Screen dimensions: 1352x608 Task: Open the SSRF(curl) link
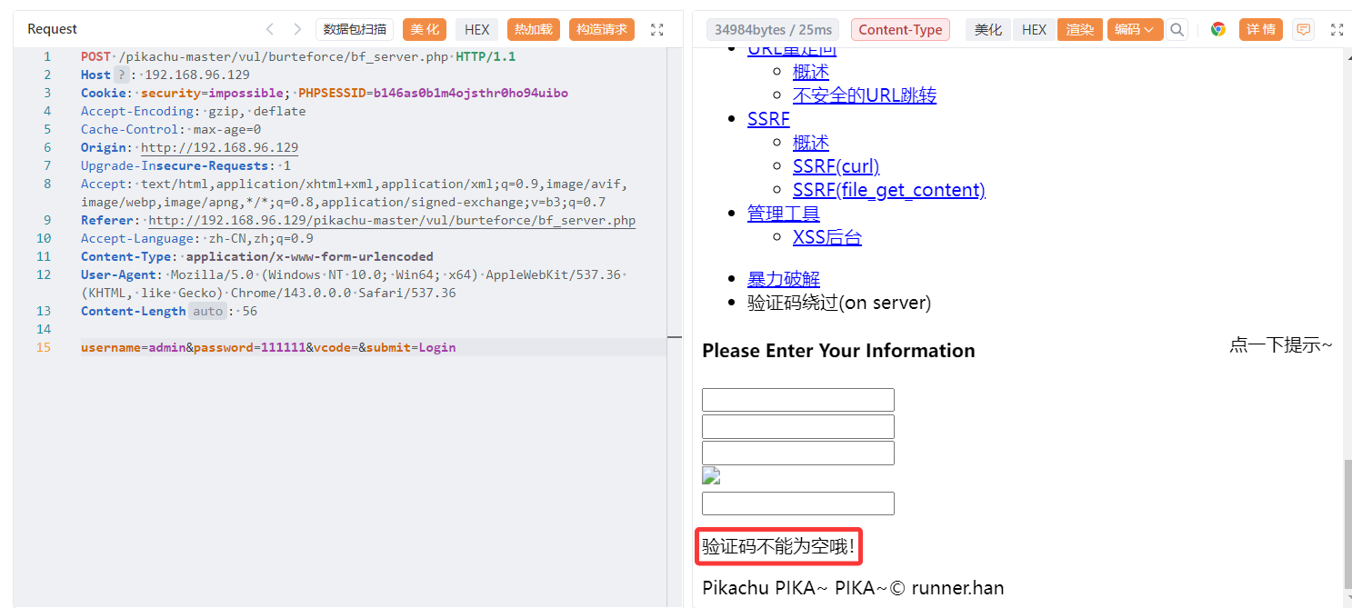(x=836, y=166)
